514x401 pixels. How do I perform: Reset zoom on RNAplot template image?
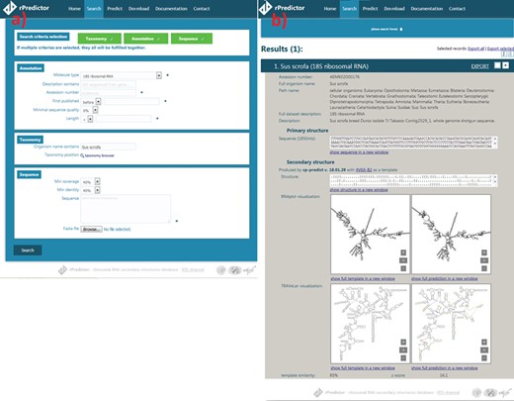click(403, 260)
